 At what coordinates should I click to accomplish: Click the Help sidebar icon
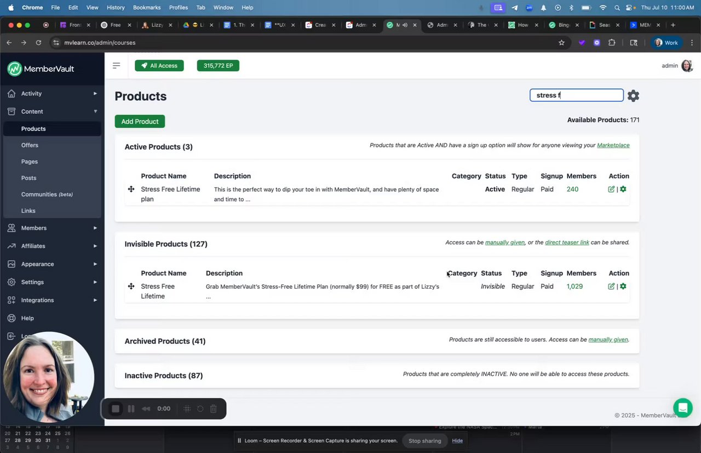click(x=11, y=318)
